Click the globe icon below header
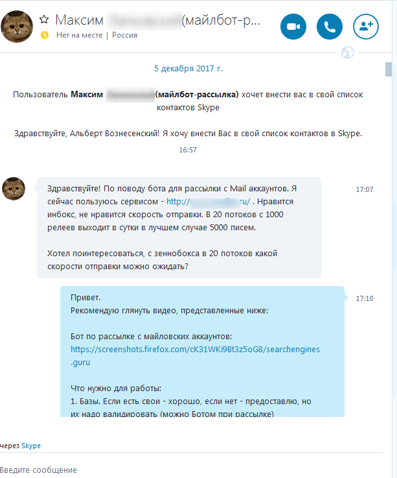Viewport: 397px width, 478px height. [347, 53]
